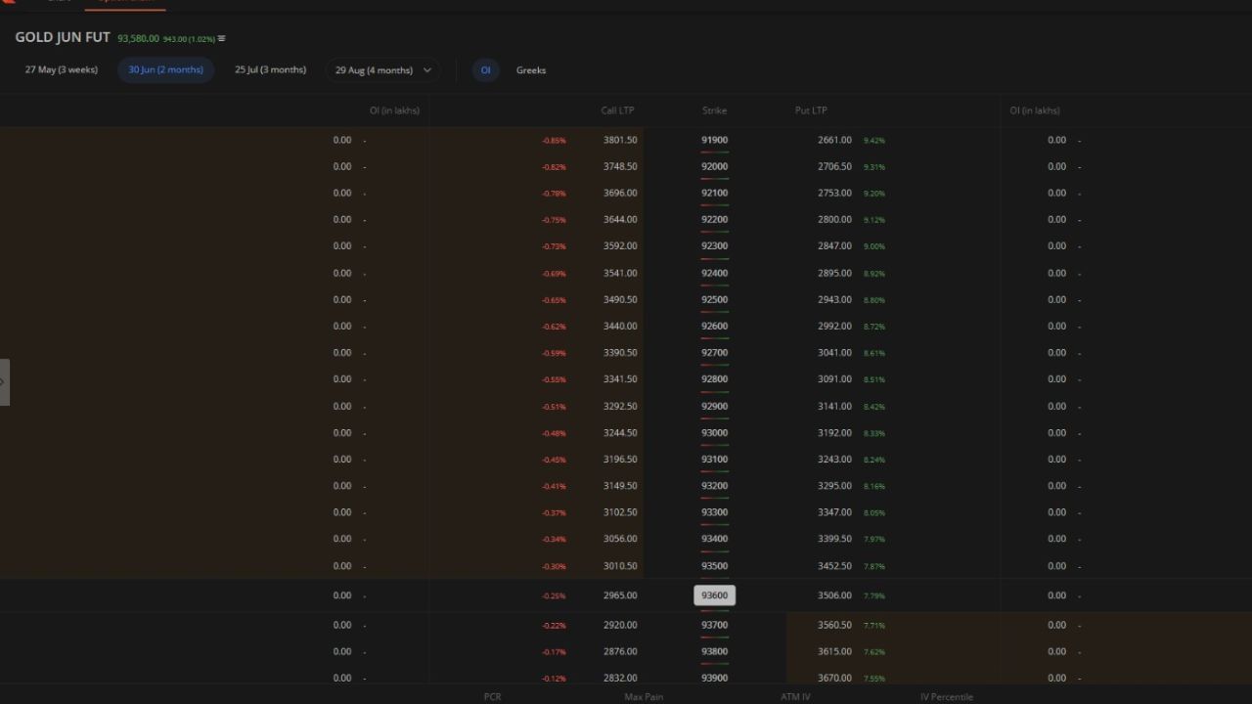
Task: Select the 25 Jul (3 months) expiry
Action: 270,70
